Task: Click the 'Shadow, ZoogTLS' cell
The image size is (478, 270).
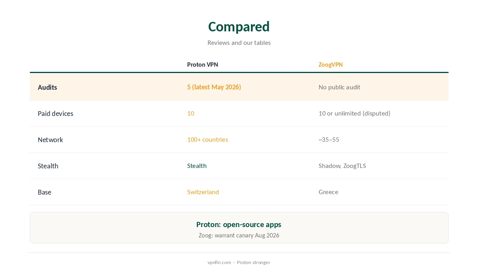Action: coord(342,166)
